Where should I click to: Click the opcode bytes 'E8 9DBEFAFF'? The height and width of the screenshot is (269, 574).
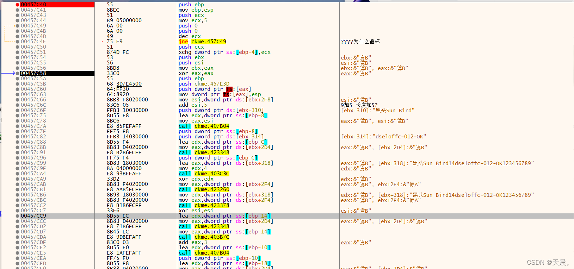click(124, 237)
